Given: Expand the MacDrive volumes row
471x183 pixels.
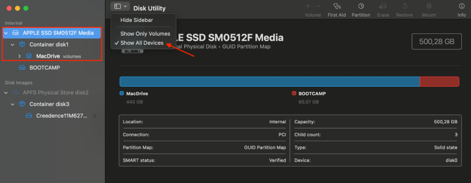Looking at the screenshot, I should coord(19,56).
